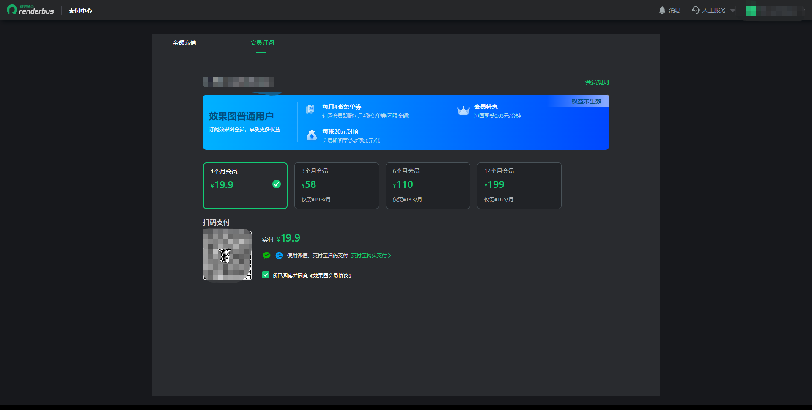Image resolution: width=812 pixels, height=410 pixels.
Task: Open the 会员规则 link
Action: click(x=597, y=82)
